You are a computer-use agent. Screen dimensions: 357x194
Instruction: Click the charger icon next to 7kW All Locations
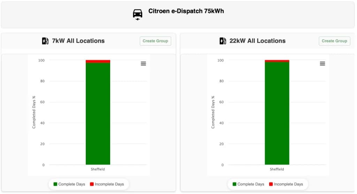[45, 41]
